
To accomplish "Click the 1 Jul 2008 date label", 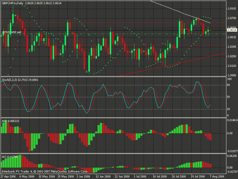I will (x=140, y=176).
